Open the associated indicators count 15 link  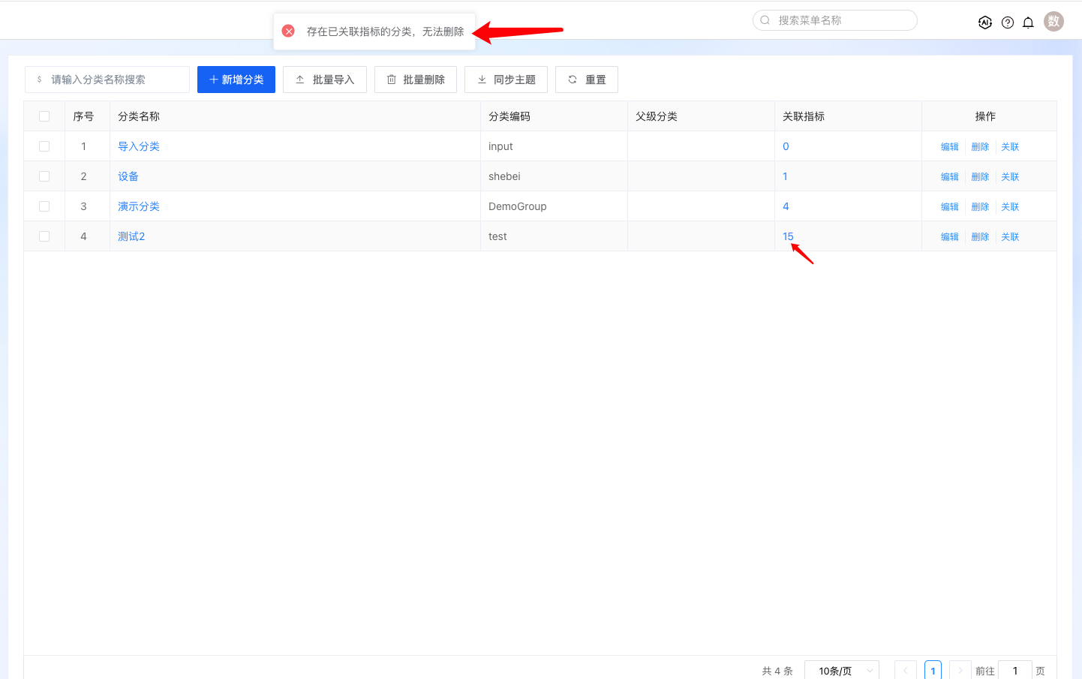click(788, 236)
